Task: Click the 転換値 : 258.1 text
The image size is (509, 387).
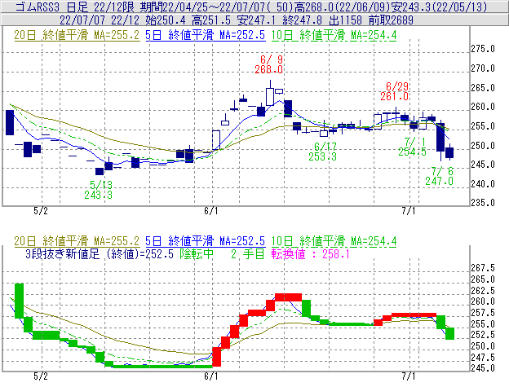Action: click(311, 253)
